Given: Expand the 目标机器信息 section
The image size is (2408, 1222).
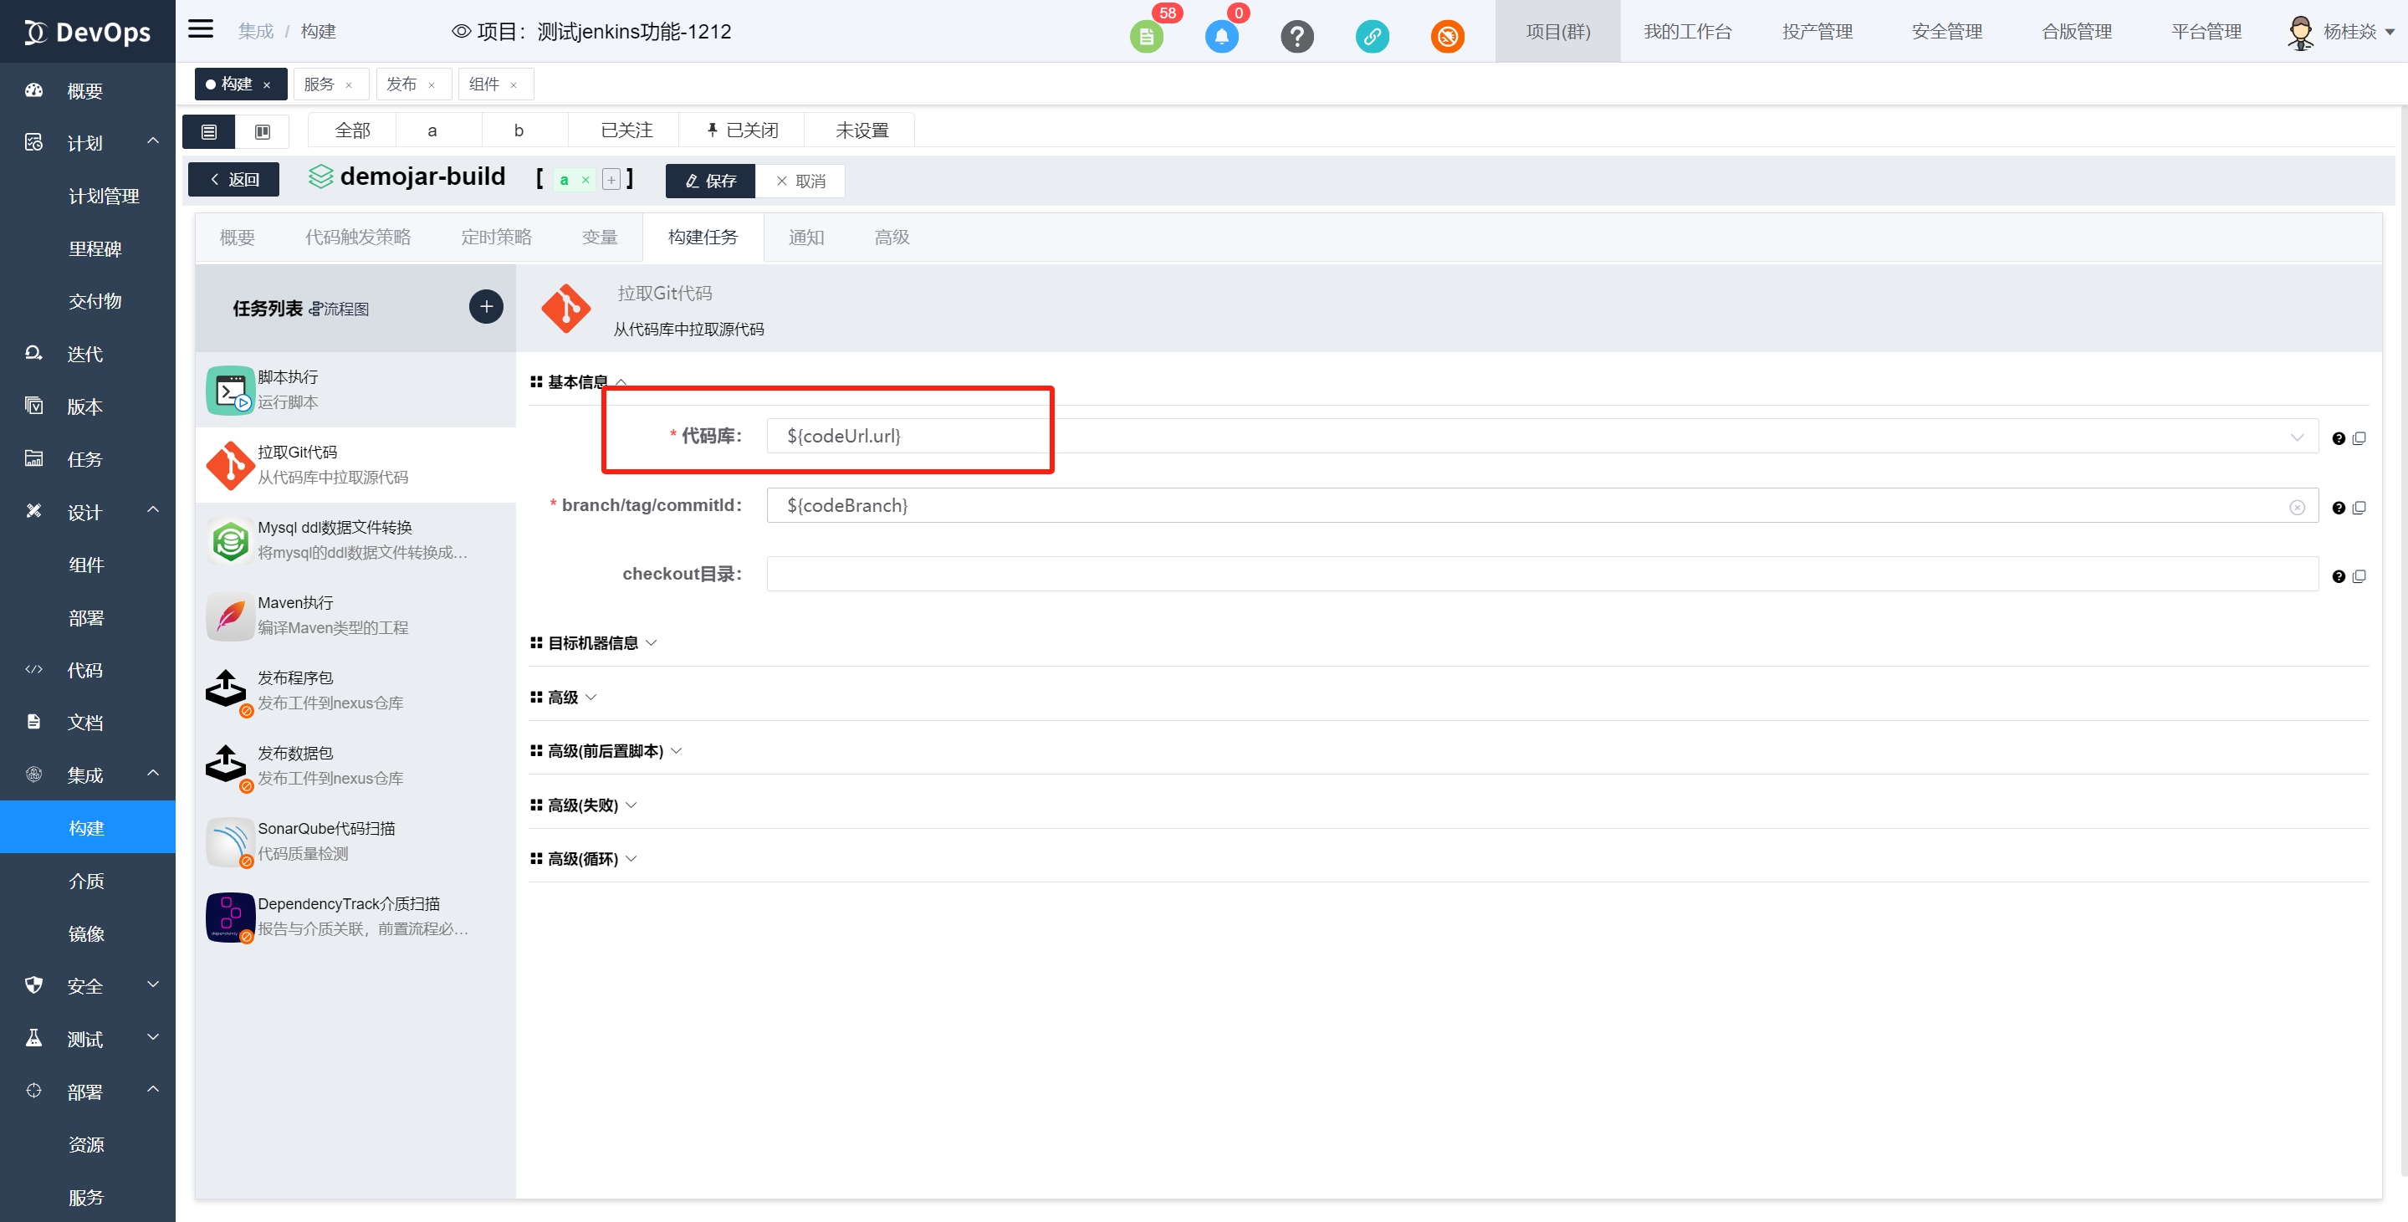Looking at the screenshot, I should [594, 643].
